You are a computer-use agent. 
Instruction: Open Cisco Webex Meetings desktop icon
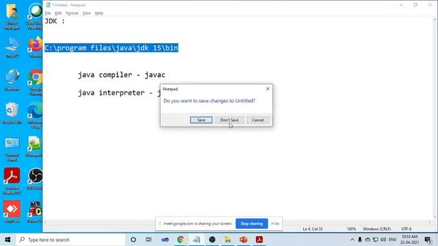click(35, 16)
